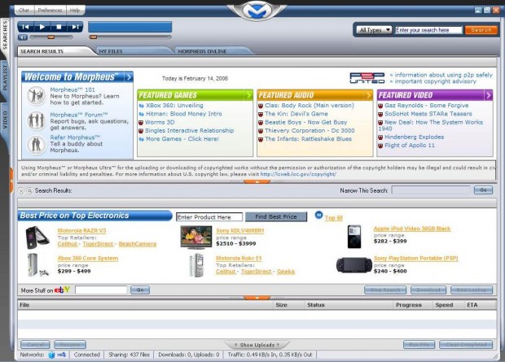Click the Show Uploads toggle tab

[257, 345]
